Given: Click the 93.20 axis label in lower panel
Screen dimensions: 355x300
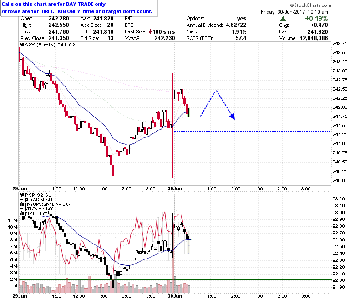Looking at the screenshot, I should (x=339, y=199).
